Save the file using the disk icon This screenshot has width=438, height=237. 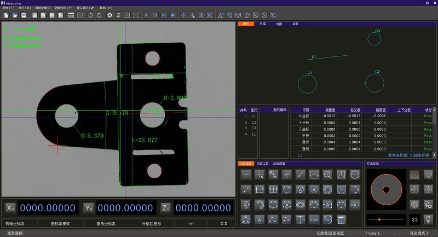click(x=24, y=15)
